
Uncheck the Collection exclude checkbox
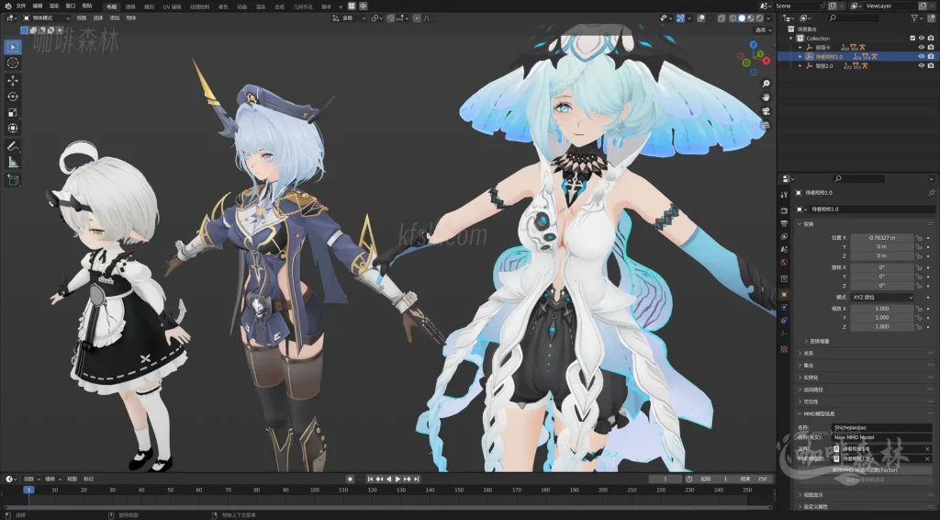912,39
